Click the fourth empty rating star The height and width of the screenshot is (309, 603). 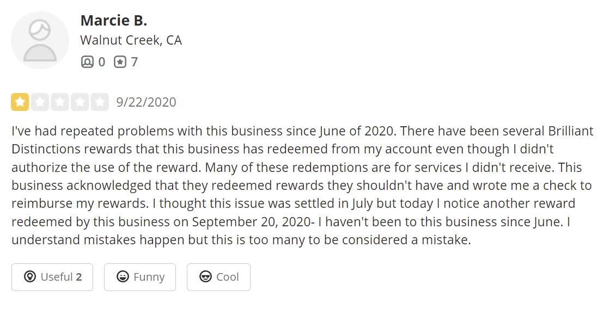(x=80, y=102)
